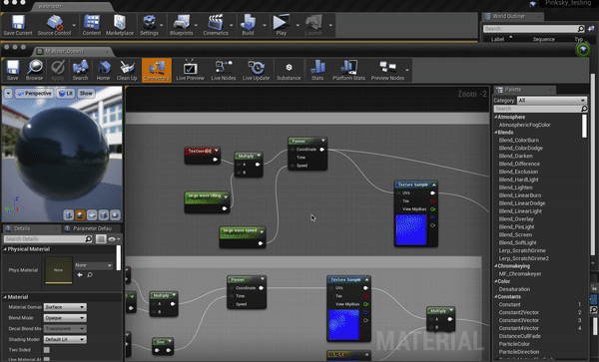Select the TexCoord node in graph
The width and height of the screenshot is (599, 362).
coord(203,156)
